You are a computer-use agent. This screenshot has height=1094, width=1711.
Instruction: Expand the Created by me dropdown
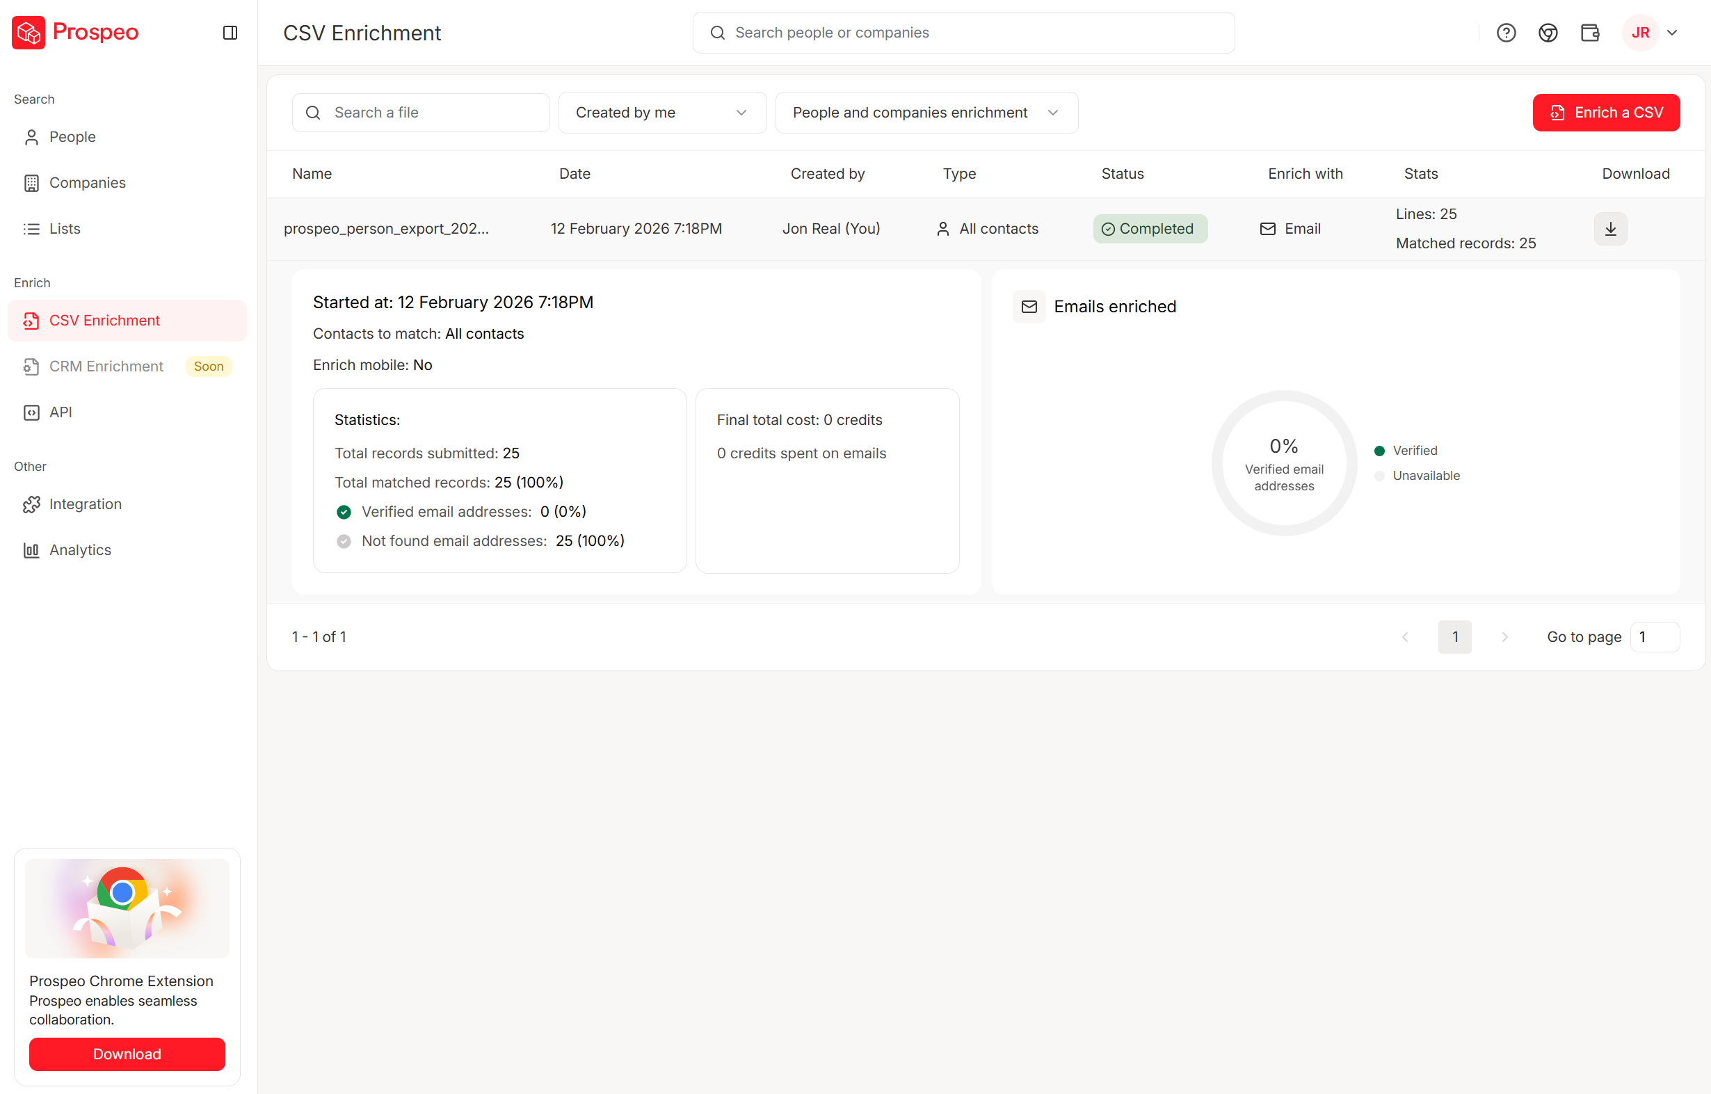point(661,112)
